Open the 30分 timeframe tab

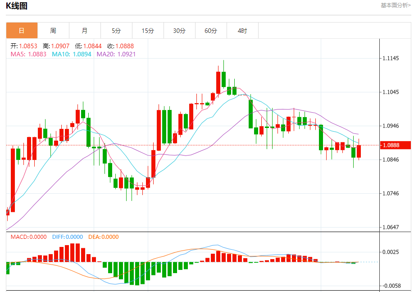point(179,31)
